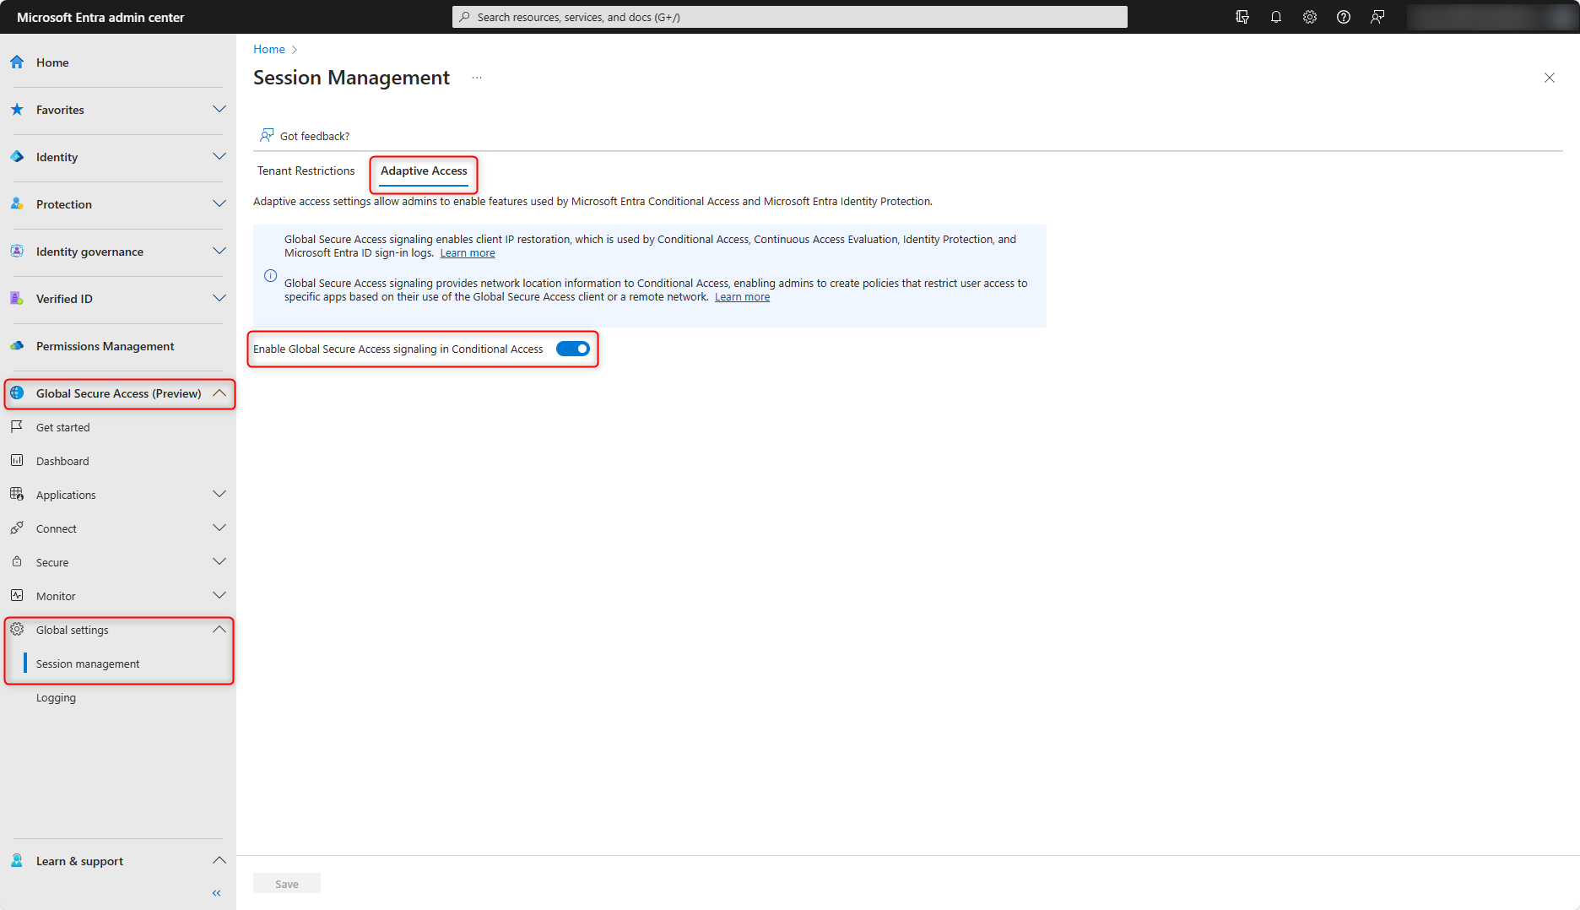Expand the Applications section

click(219, 494)
